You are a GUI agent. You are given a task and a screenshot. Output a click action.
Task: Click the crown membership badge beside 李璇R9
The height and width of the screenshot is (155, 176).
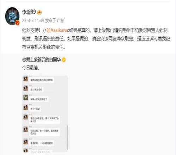coord(39,12)
